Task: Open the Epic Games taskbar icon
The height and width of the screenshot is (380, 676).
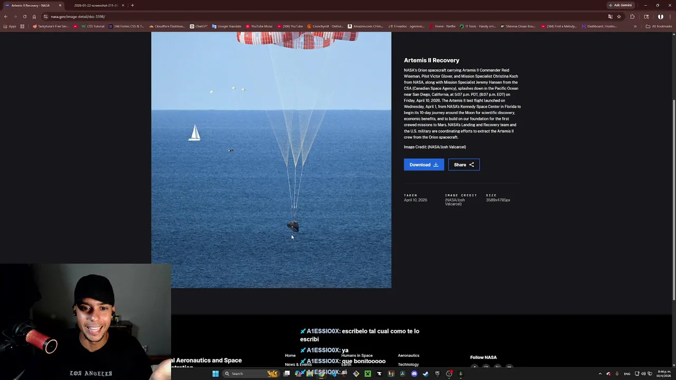Action: point(437,374)
